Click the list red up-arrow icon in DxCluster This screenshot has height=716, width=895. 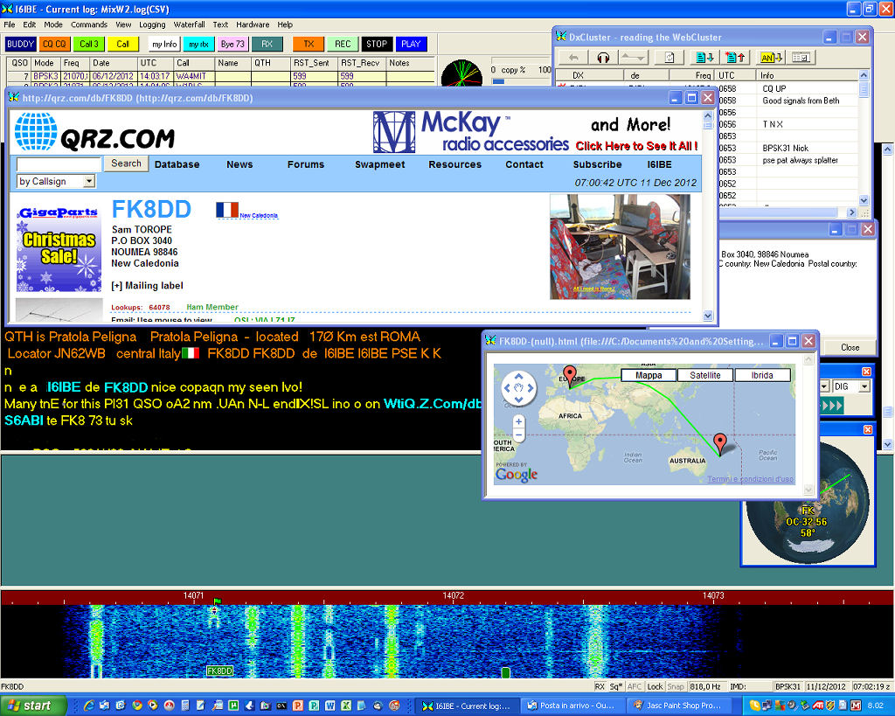click(x=735, y=57)
